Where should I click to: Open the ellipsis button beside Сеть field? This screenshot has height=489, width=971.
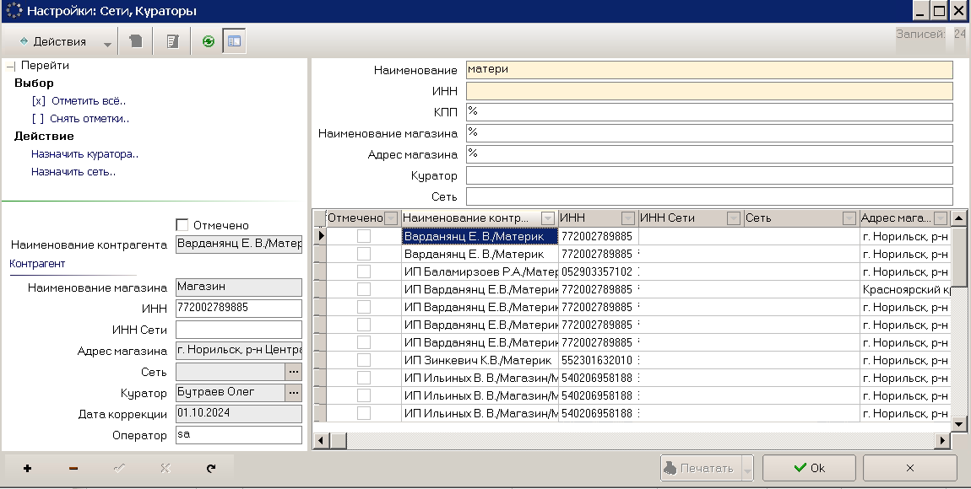(x=294, y=372)
